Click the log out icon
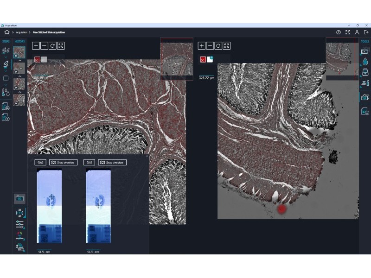Screen dimensions: 371x278 click(366, 32)
